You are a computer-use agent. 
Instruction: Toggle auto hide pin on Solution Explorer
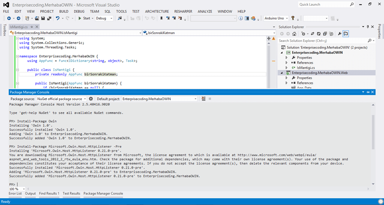367,27
